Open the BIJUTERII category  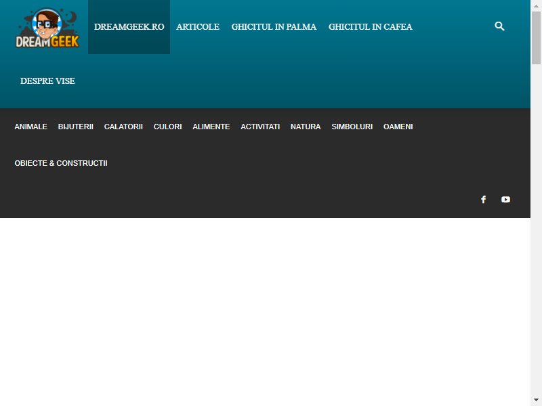click(76, 127)
